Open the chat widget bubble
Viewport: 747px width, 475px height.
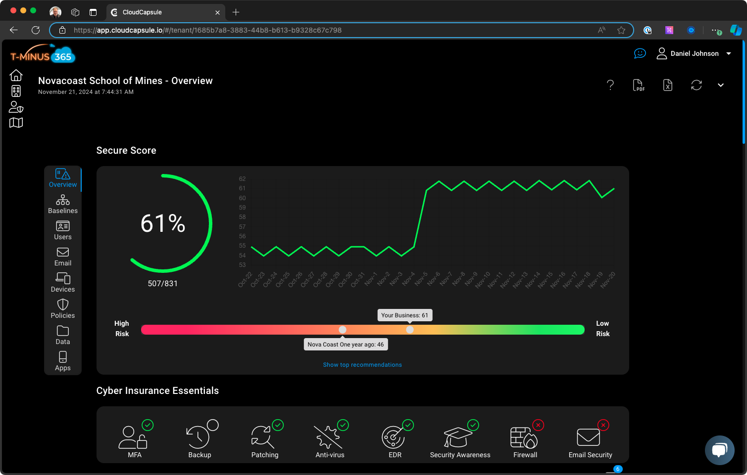click(719, 450)
